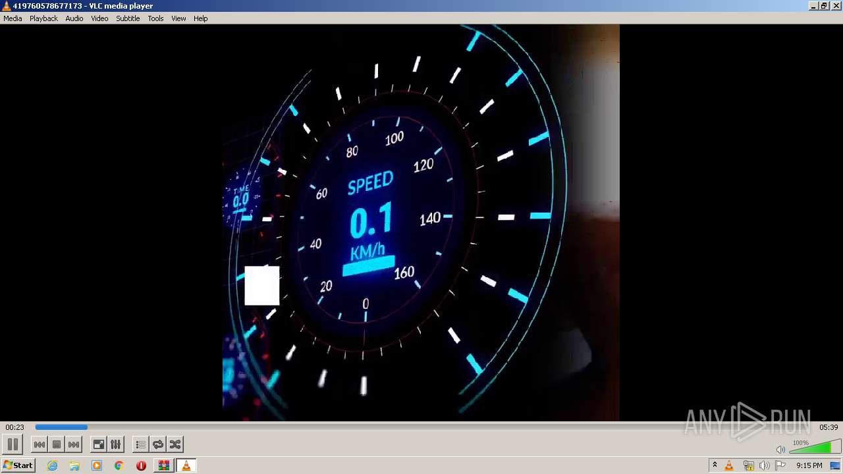Open the Tools menu

point(155,18)
